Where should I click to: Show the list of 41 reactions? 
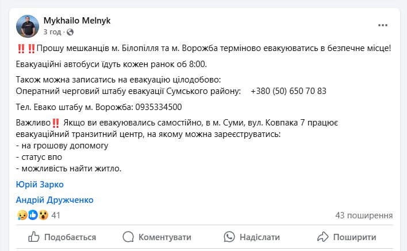click(x=56, y=215)
